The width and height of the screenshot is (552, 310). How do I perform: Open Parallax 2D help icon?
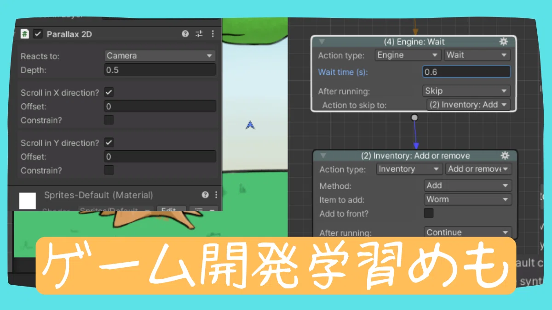click(x=185, y=34)
